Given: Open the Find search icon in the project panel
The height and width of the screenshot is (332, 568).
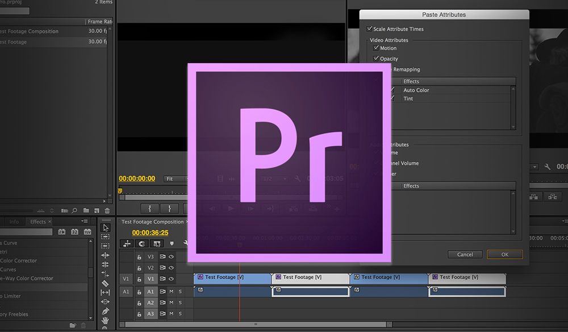Looking at the screenshot, I should point(74,210).
